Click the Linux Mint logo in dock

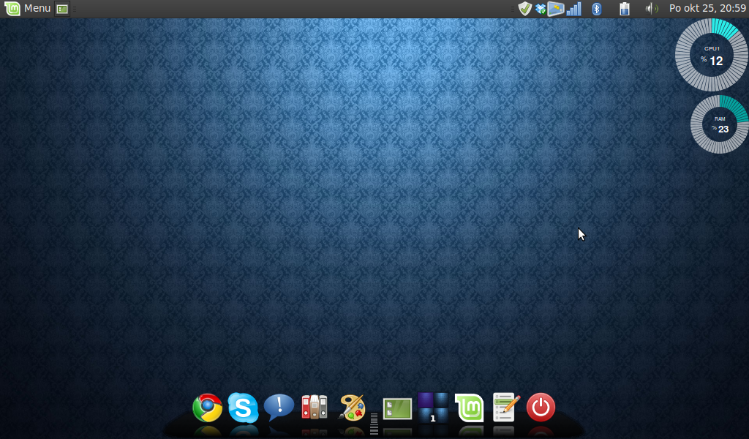click(469, 408)
